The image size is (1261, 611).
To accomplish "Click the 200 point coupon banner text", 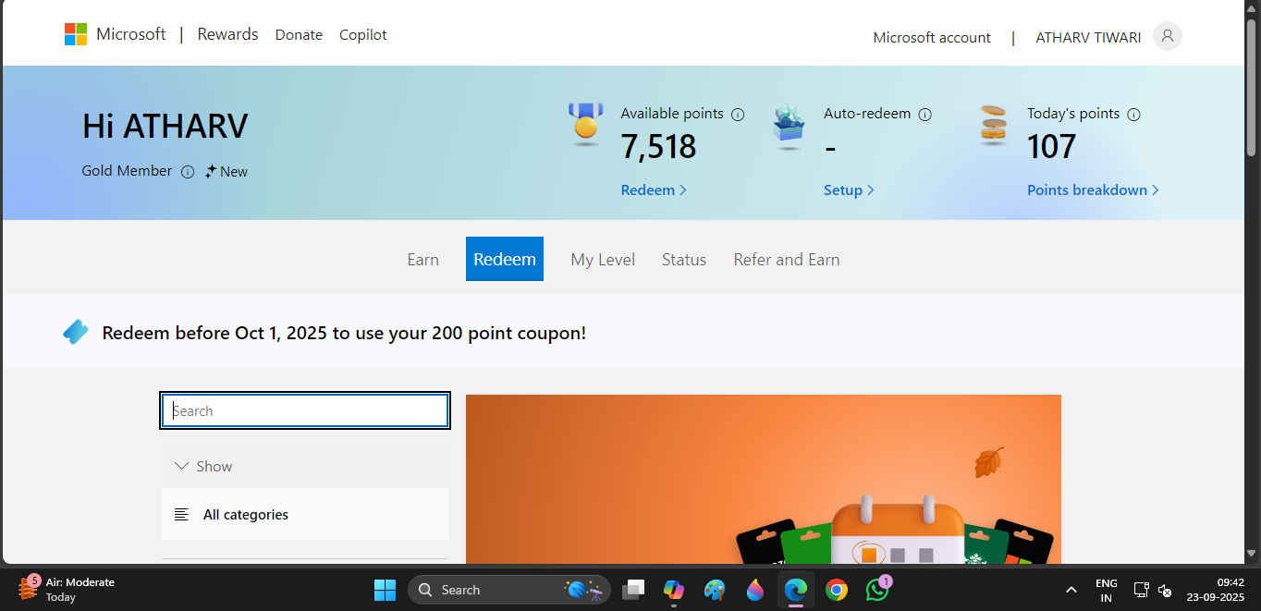I will (344, 333).
